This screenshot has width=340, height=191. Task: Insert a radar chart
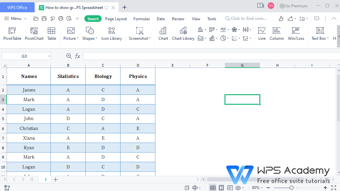pyautogui.click(x=234, y=30)
